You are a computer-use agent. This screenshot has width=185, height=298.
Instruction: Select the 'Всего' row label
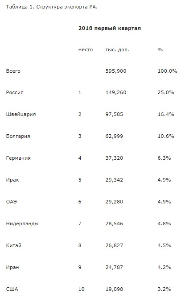[x=13, y=71]
